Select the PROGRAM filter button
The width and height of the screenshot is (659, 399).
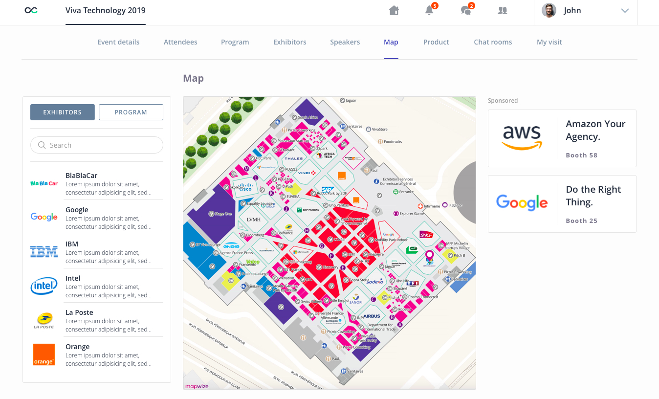pyautogui.click(x=131, y=112)
